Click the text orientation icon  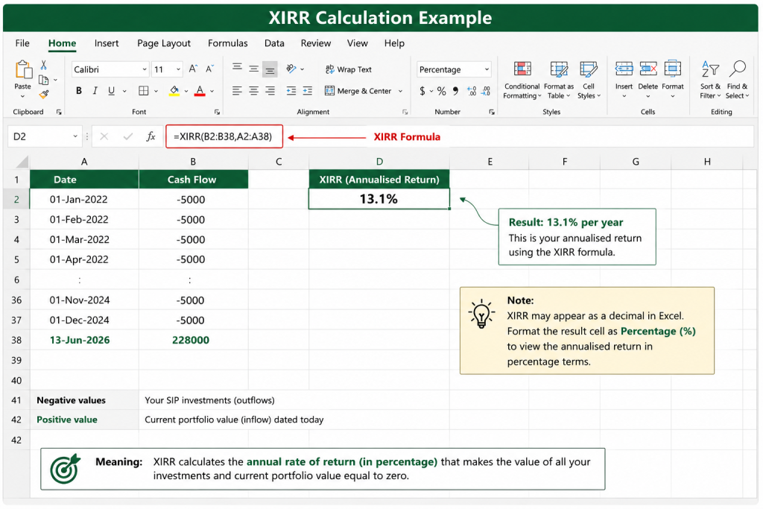[291, 69]
